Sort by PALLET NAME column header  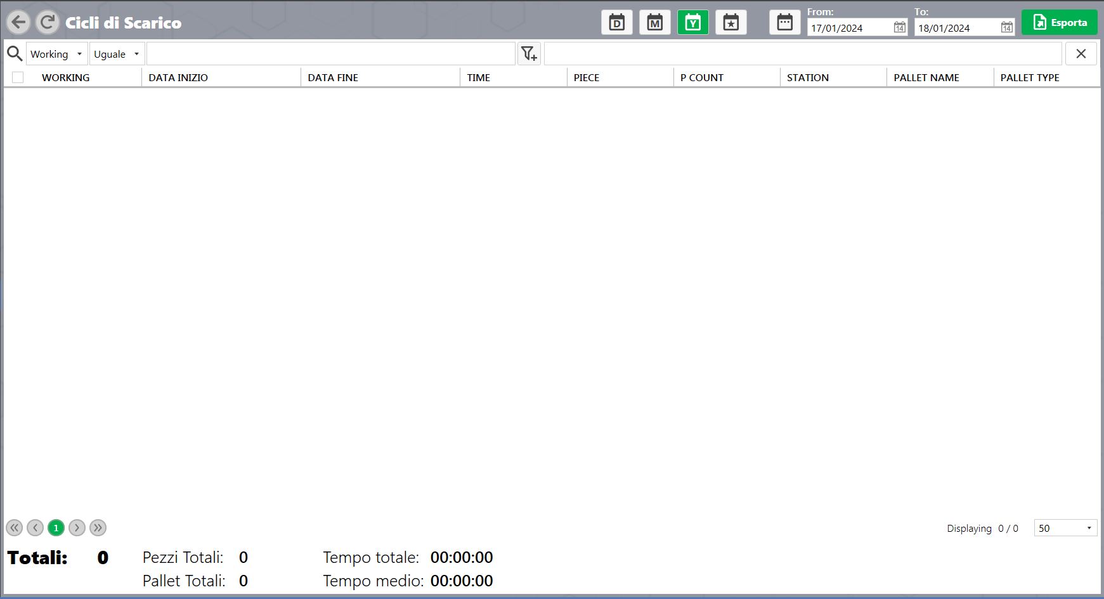(x=926, y=77)
